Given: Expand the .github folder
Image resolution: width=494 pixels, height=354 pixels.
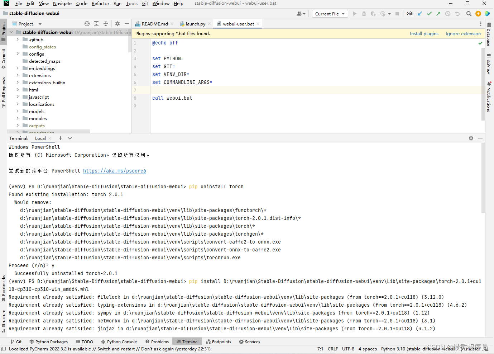Looking at the screenshot, I should (18, 39).
